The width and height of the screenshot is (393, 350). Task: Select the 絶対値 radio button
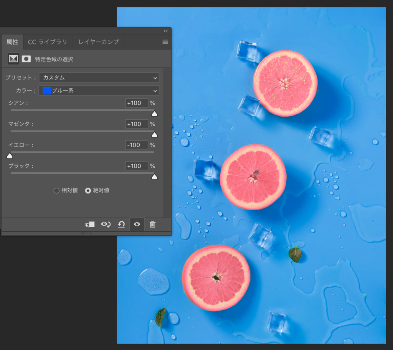88,190
